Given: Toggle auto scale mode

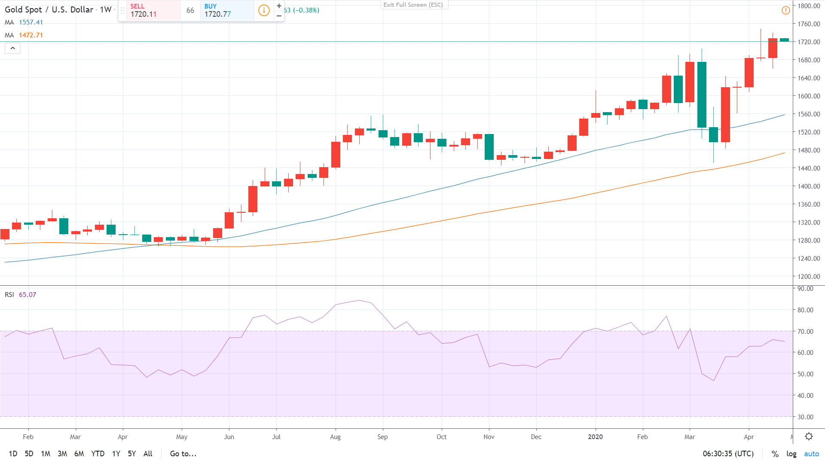Looking at the screenshot, I should (811, 454).
